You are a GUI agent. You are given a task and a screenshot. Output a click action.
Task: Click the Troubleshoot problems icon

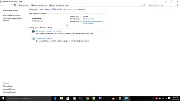click(33, 39)
